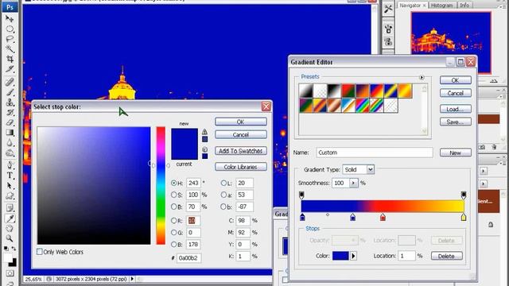The width and height of the screenshot is (509, 286).
Task: Click the enabled color stop Delete button
Action: point(447,256)
